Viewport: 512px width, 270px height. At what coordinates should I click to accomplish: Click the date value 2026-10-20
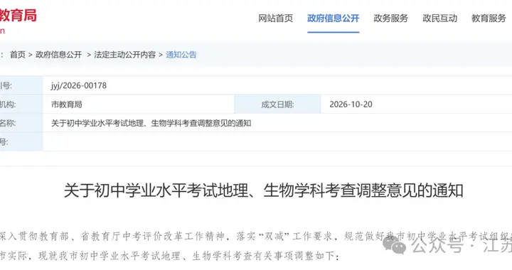351,104
